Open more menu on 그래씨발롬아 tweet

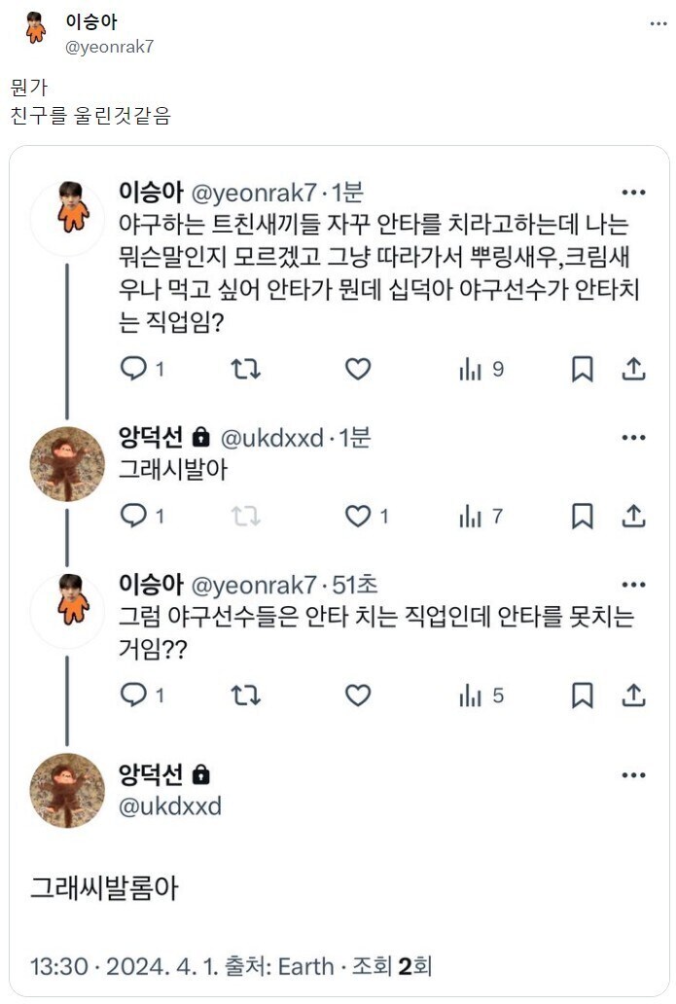point(633,774)
